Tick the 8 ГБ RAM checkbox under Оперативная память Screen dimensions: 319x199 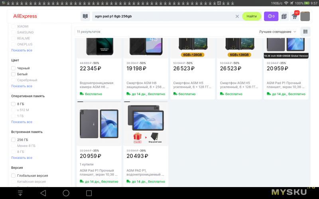coord(13,104)
